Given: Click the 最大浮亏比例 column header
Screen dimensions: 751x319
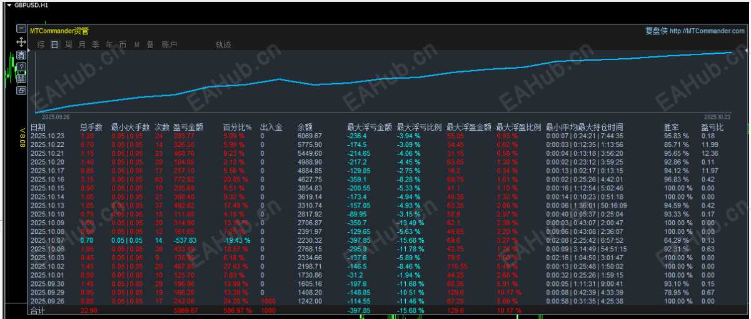Looking at the screenshot, I should click(x=419, y=128).
